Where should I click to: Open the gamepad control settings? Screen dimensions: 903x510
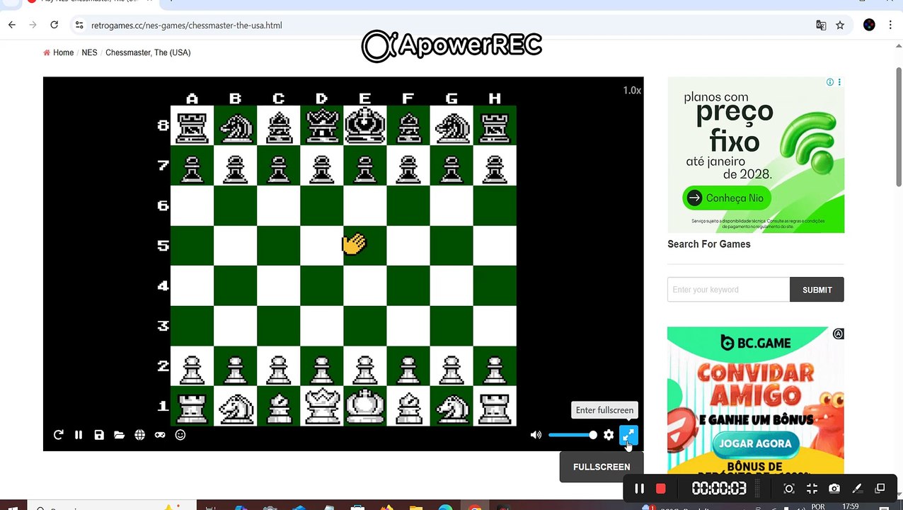(160, 435)
